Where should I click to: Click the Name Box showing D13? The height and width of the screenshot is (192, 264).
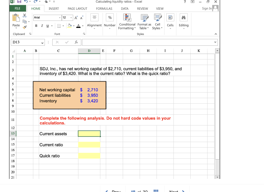pyautogui.click(x=26, y=42)
